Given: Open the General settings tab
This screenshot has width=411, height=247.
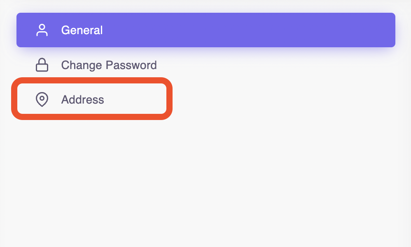Looking at the screenshot, I should (82, 30).
